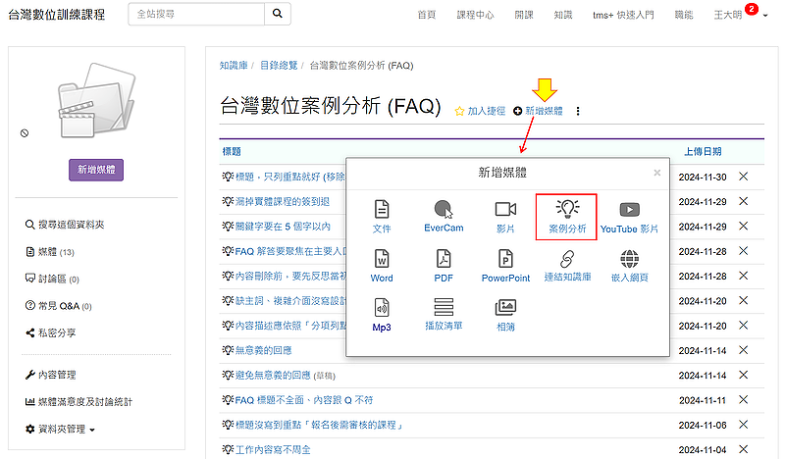Choose the PowerPoint media option
The height and width of the screenshot is (459, 785).
[x=505, y=265]
